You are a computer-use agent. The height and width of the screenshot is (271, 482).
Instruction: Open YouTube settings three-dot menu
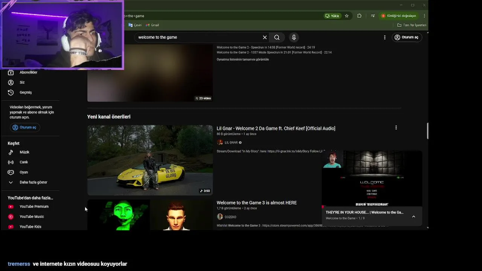coord(384,37)
